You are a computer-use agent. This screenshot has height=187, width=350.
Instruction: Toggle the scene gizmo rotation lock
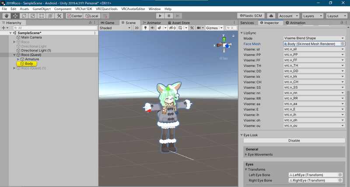(x=233, y=36)
